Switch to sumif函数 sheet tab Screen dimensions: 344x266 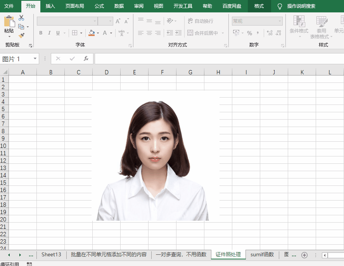click(262, 255)
